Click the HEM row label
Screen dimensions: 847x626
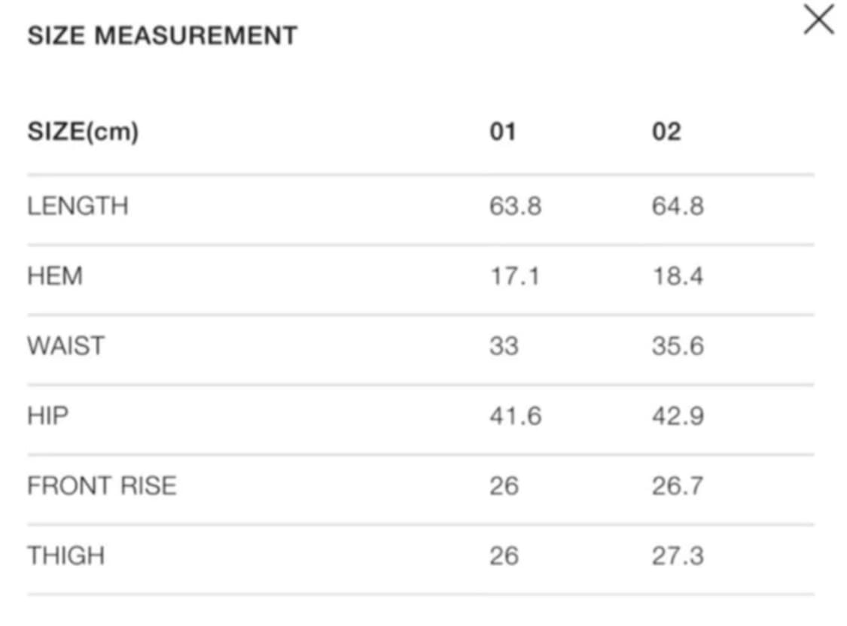[x=55, y=276]
